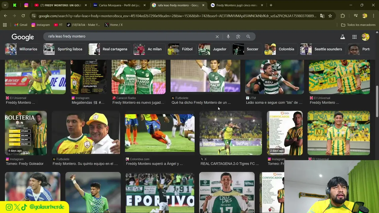
Task: Click the browser forward arrow
Action: [x=14, y=16]
